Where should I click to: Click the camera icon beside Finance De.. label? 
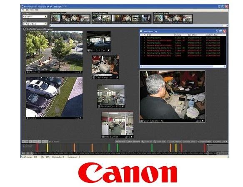[x=99, y=106]
